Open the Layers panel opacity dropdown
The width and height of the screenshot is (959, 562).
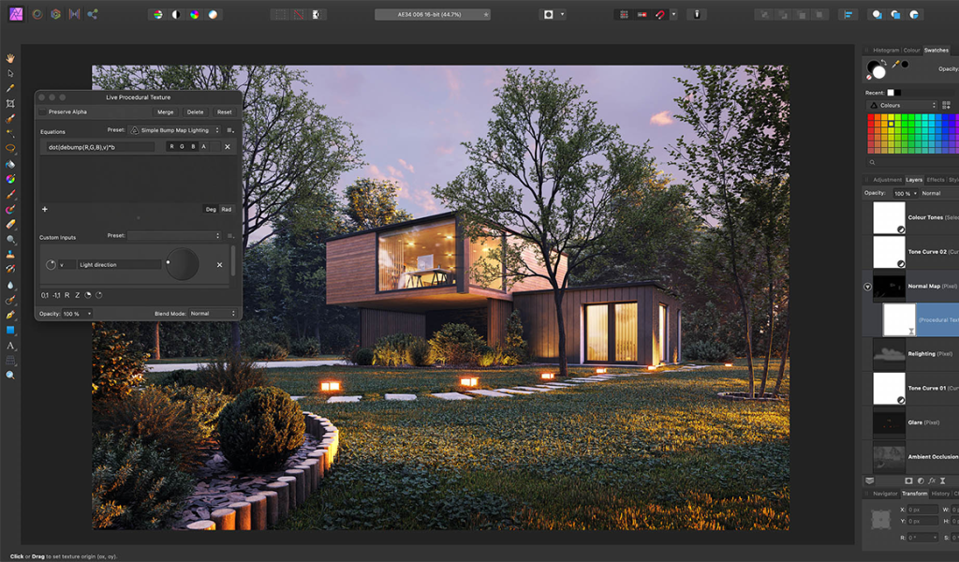click(x=906, y=193)
